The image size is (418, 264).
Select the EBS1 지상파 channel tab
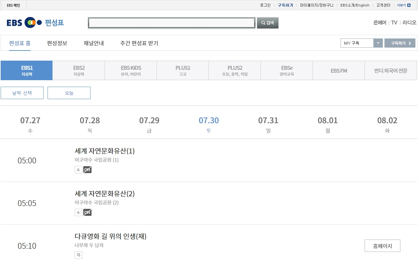[27, 70]
